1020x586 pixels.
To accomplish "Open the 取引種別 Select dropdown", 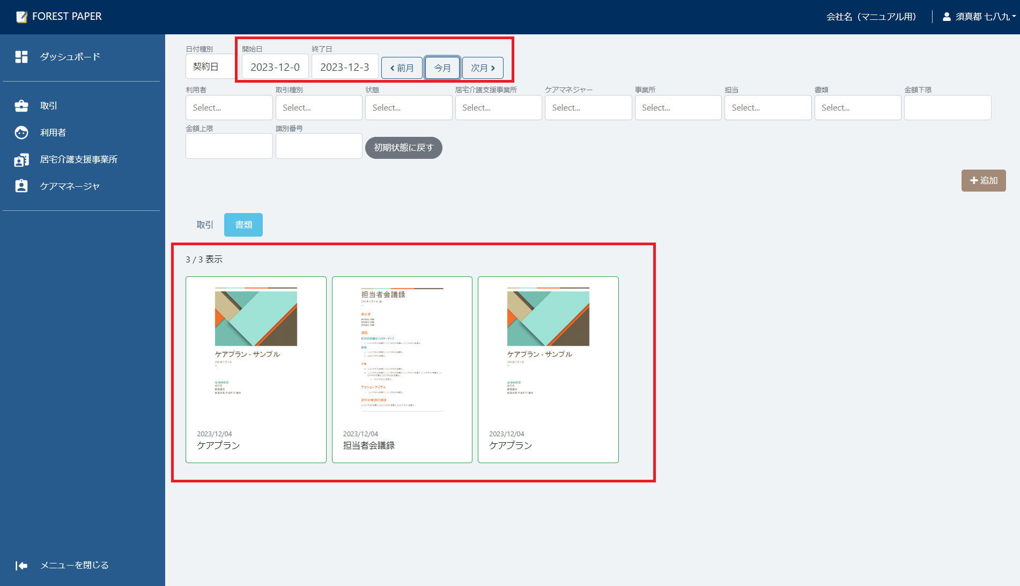I will click(x=319, y=108).
